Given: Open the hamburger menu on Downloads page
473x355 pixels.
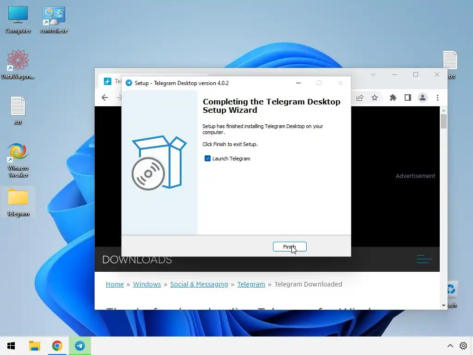Looking at the screenshot, I should (x=424, y=259).
